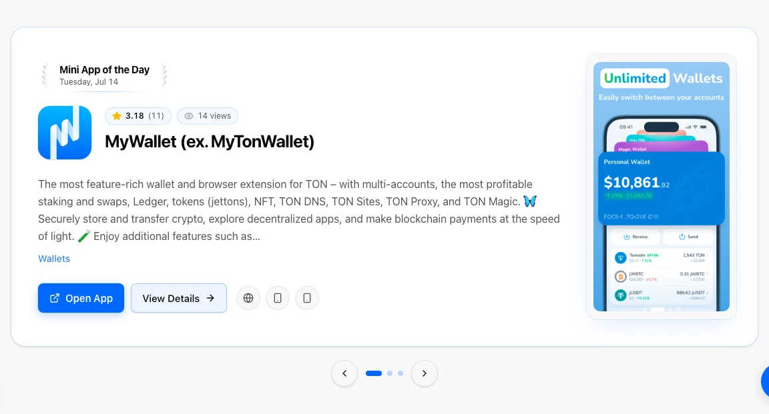Select the second carousel dot
Screen dimensions: 769x414
pyautogui.click(x=390, y=373)
